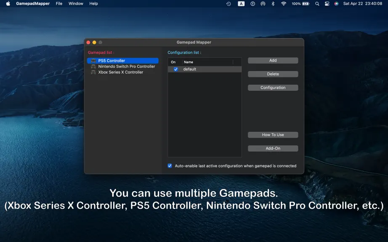Close the Gamepad Mapper window
This screenshot has width=388, height=242.
pyautogui.click(x=88, y=42)
